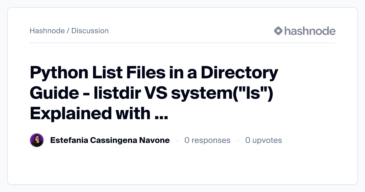This screenshot has width=365, height=192.
Task: Click the horizontal divider below header
Action: [x=182, y=43]
